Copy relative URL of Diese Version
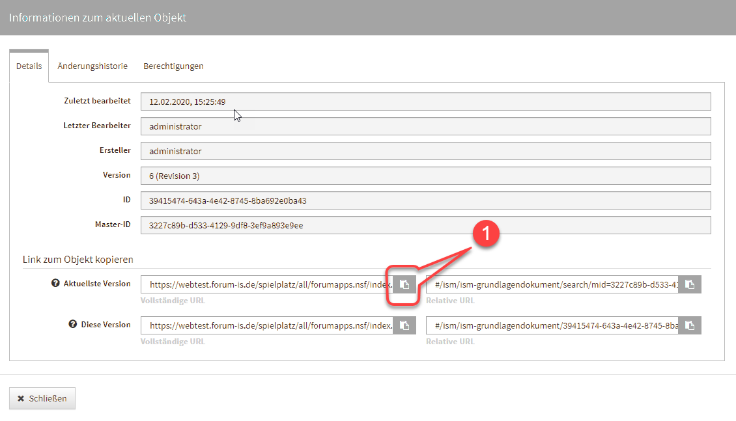The width and height of the screenshot is (736, 421). point(689,325)
